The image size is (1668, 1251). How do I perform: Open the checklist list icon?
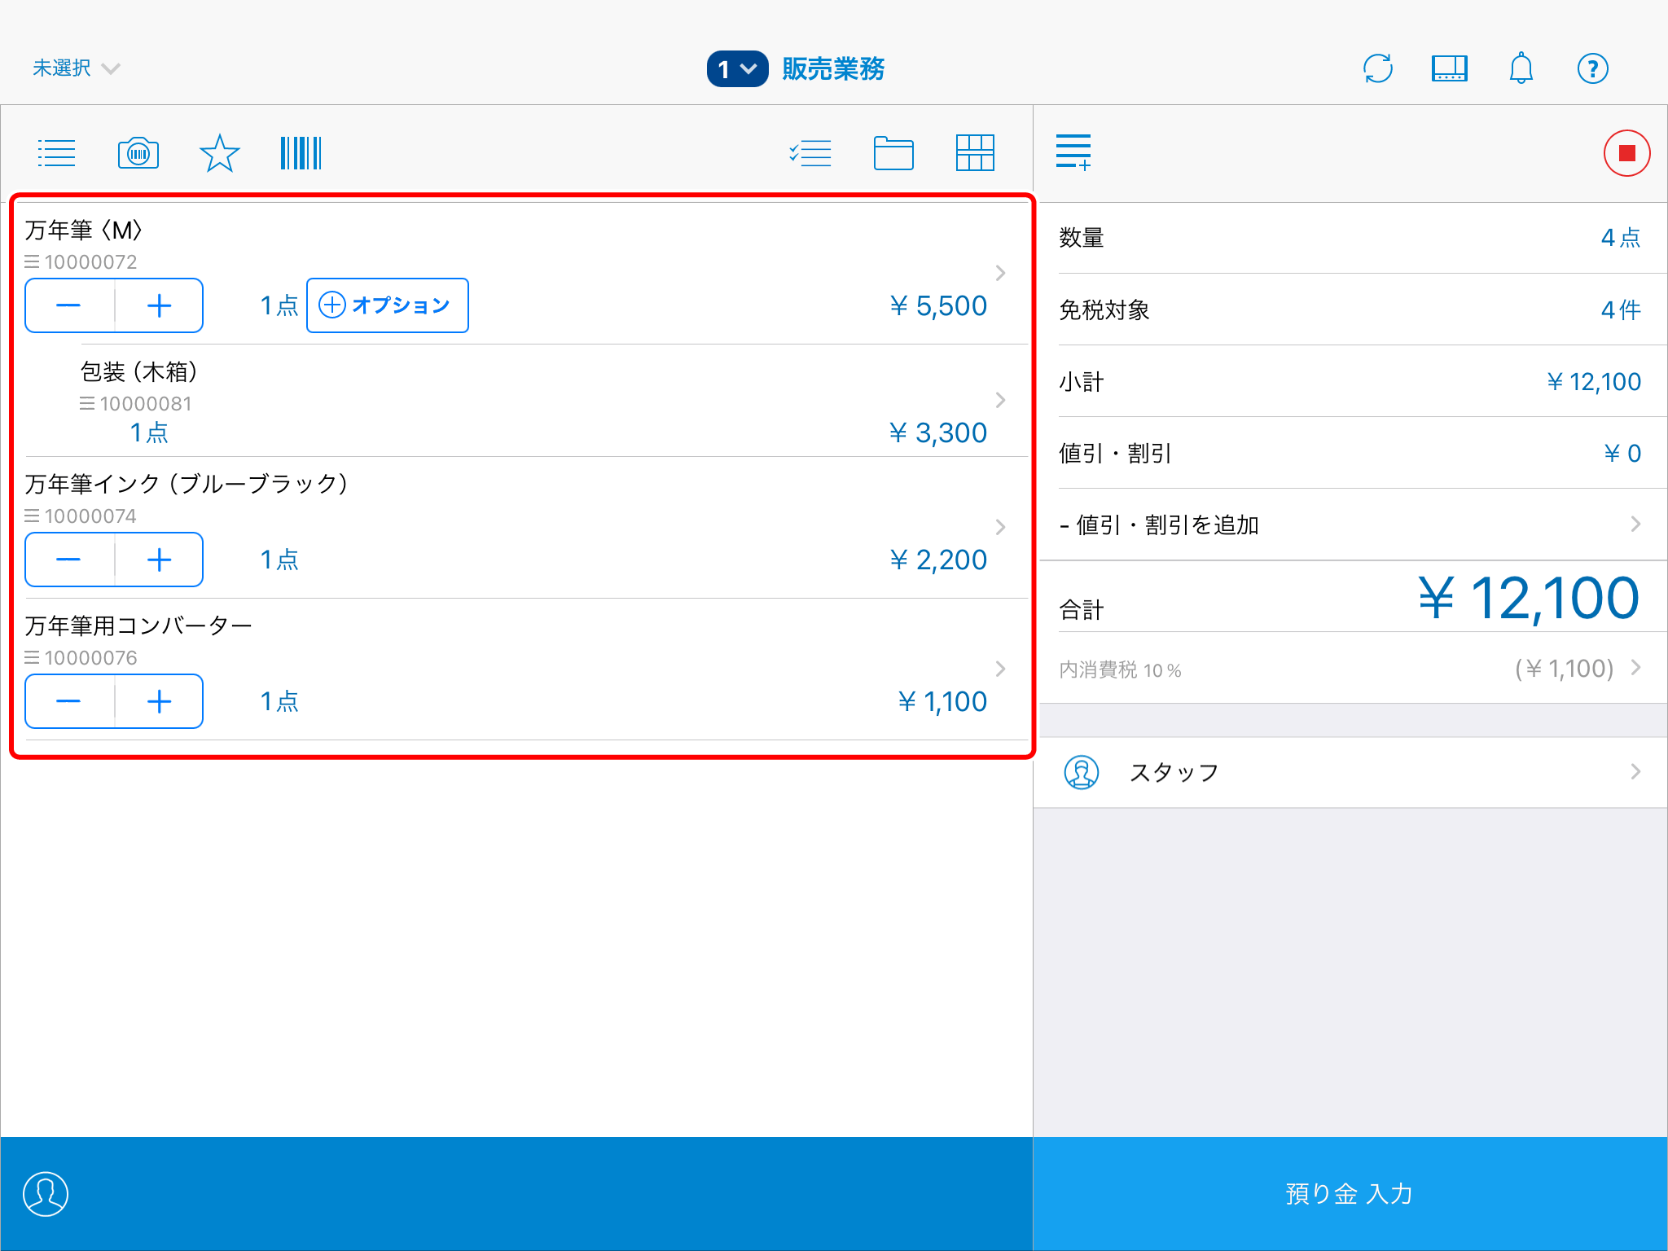point(810,153)
